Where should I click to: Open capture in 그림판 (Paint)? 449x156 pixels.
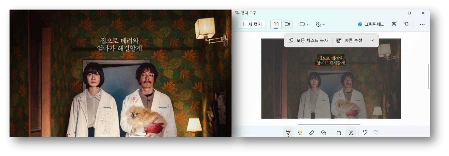[371, 24]
